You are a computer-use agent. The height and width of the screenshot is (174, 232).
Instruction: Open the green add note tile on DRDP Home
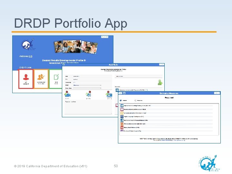click(56, 79)
